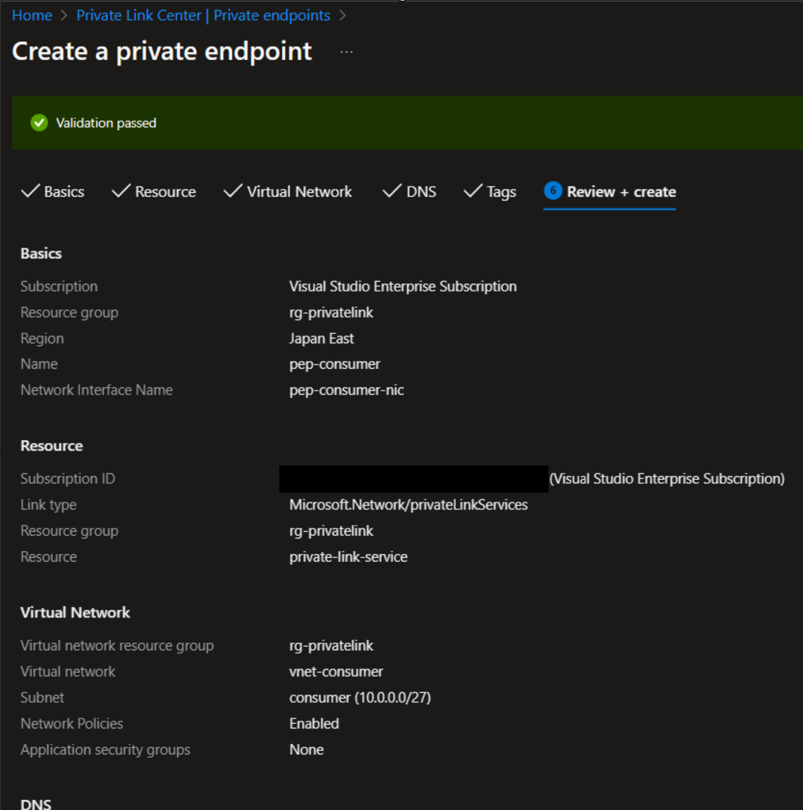Select the Review + create tab
This screenshot has height=810, width=803.
point(621,192)
